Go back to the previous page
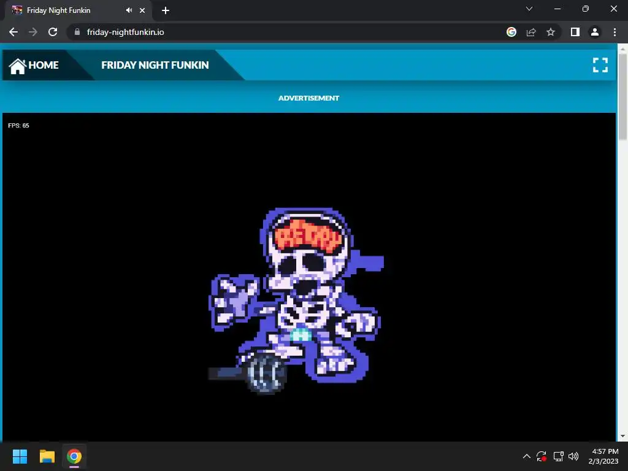This screenshot has height=471, width=628. (x=13, y=32)
